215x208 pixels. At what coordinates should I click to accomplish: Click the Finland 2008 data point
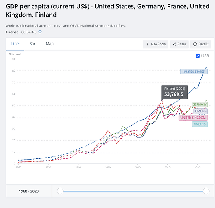(x=161, y=102)
